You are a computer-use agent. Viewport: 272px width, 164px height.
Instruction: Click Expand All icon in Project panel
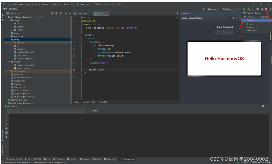56,13
